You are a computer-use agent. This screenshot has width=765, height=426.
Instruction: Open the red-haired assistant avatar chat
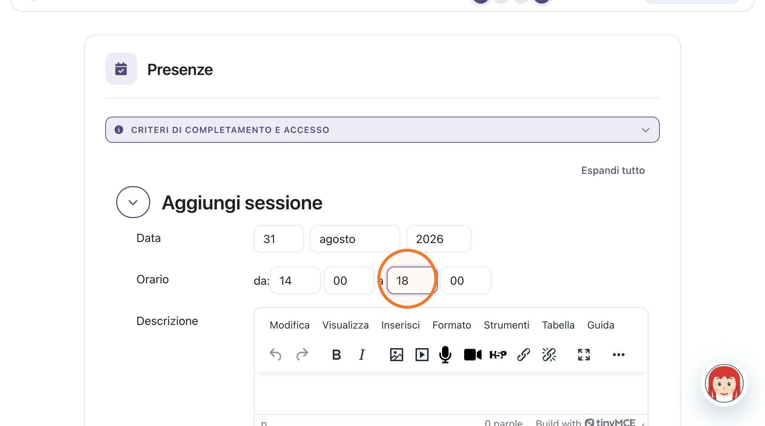724,384
